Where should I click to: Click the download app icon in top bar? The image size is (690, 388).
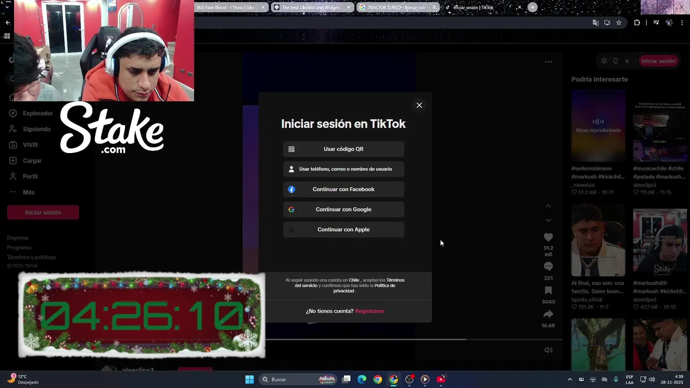point(627,61)
